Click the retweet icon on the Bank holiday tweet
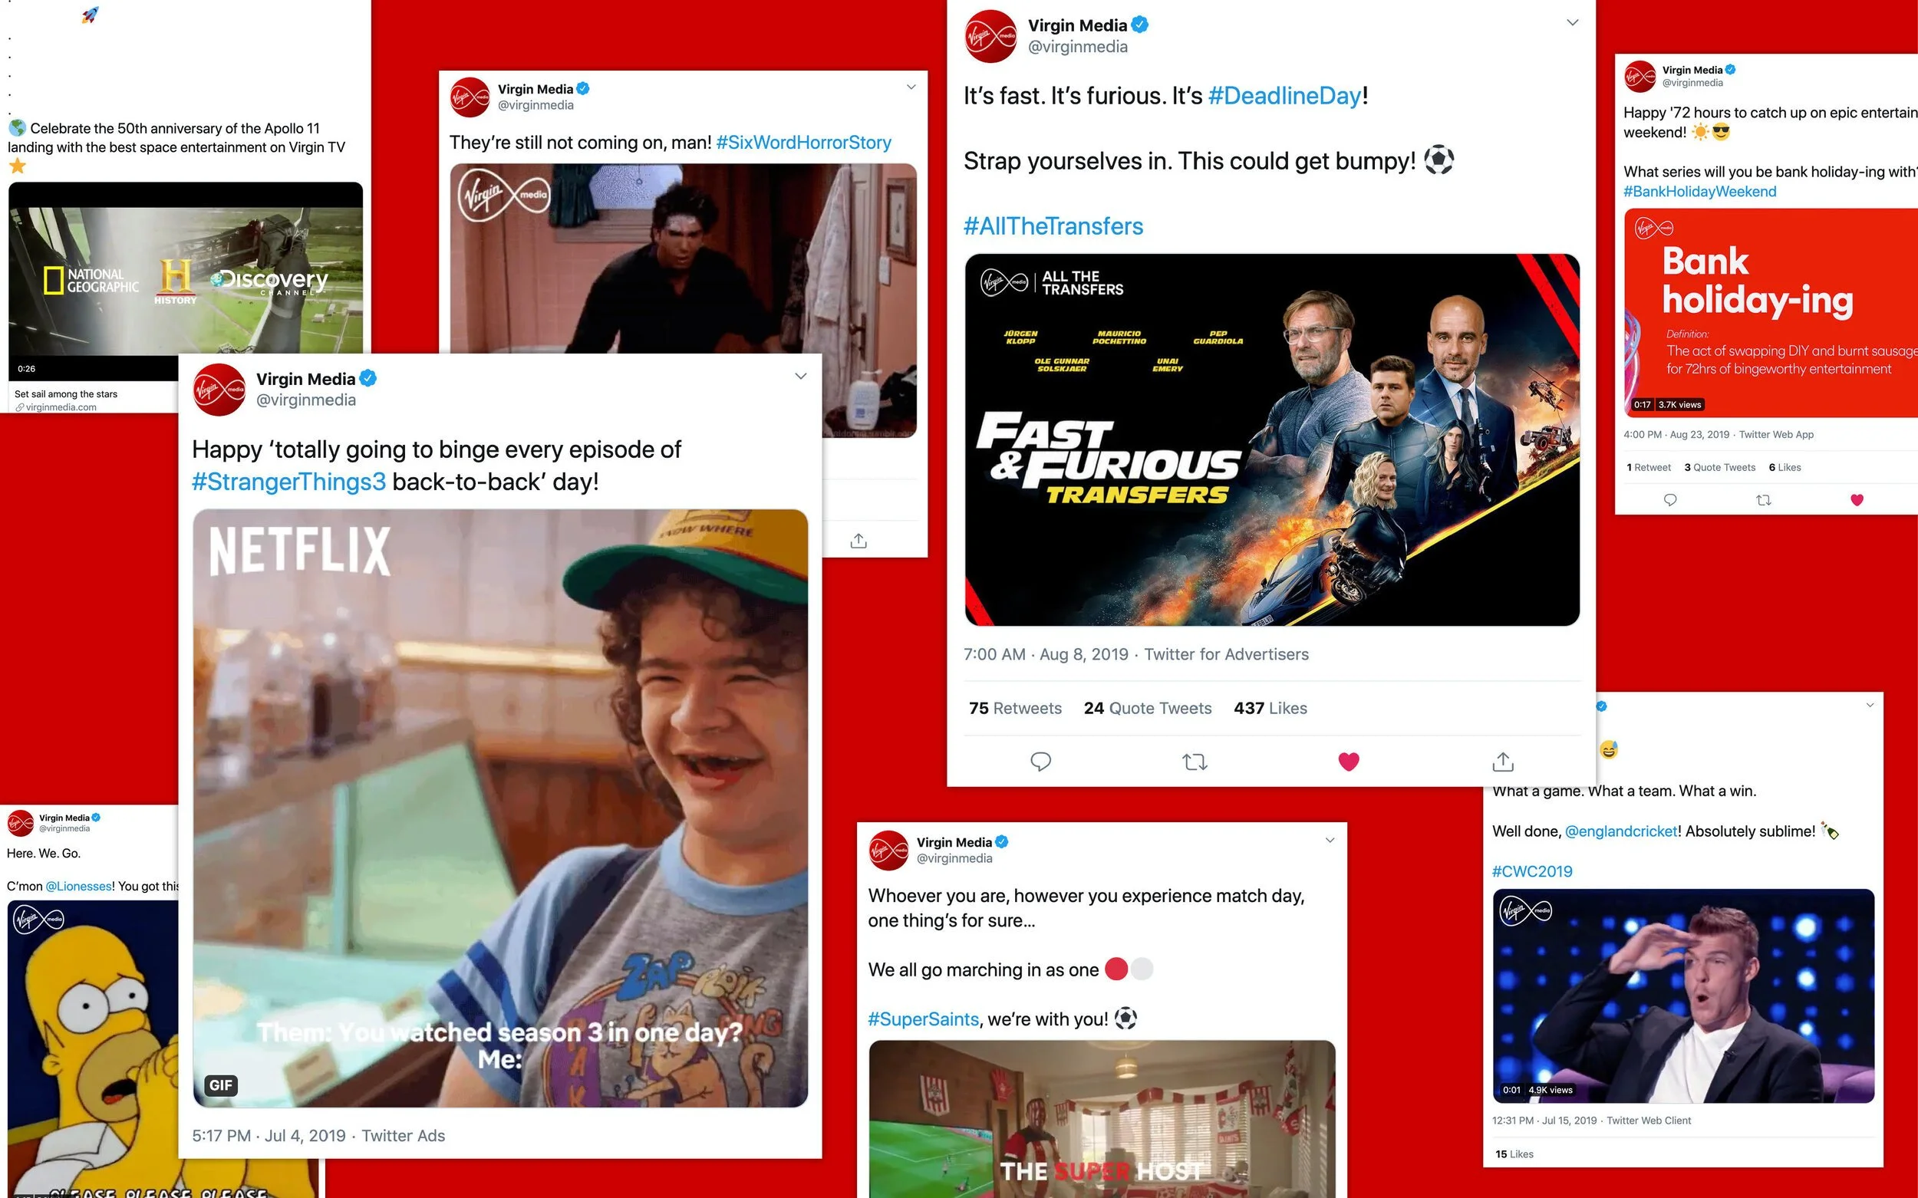1918x1198 pixels. pyautogui.click(x=1764, y=500)
